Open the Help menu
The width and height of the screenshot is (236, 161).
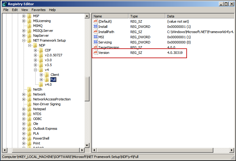[52, 10]
